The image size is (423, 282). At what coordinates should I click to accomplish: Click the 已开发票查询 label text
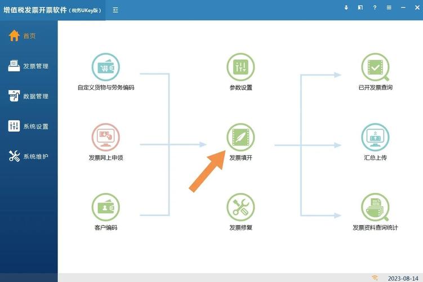tap(375, 87)
